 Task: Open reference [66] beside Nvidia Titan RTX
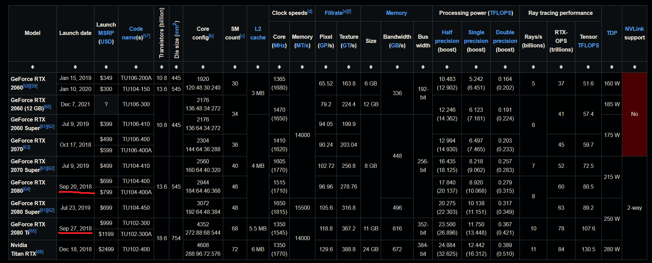(40, 252)
